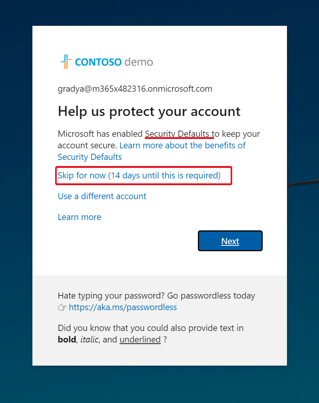The image size is (319, 403).
Task: Click the underlined word in footer
Action: (140, 339)
